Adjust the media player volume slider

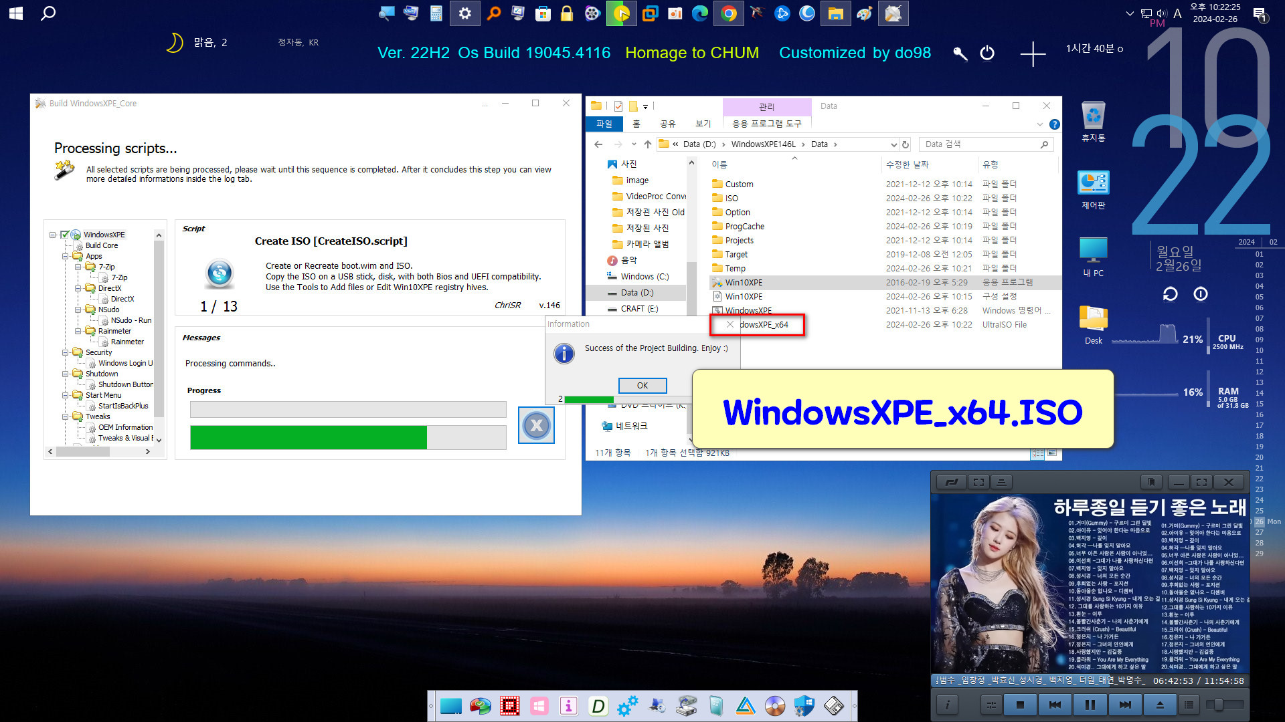[1225, 705]
